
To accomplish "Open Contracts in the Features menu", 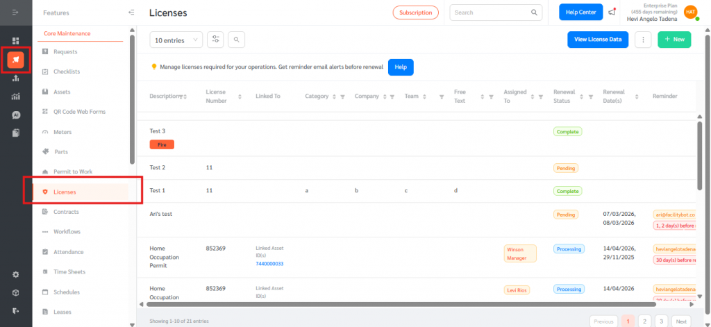I will tap(66, 212).
